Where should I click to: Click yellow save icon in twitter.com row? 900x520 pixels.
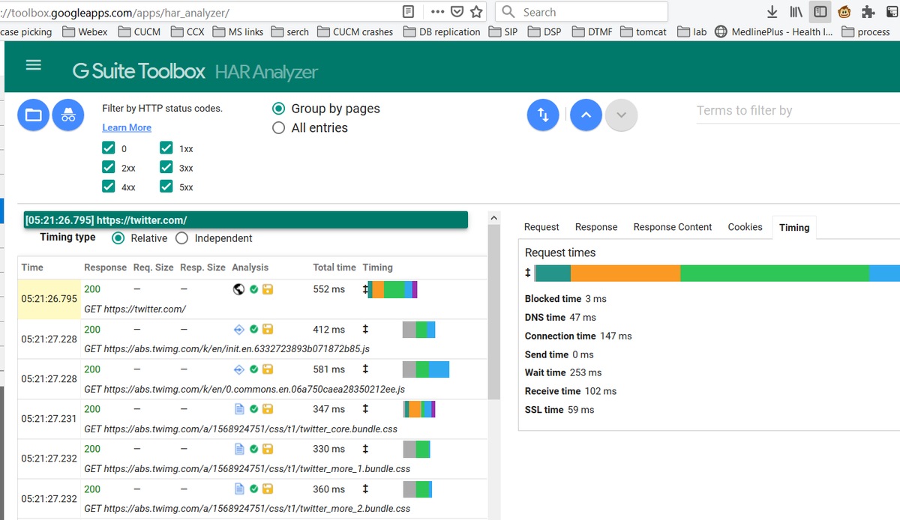tap(268, 289)
